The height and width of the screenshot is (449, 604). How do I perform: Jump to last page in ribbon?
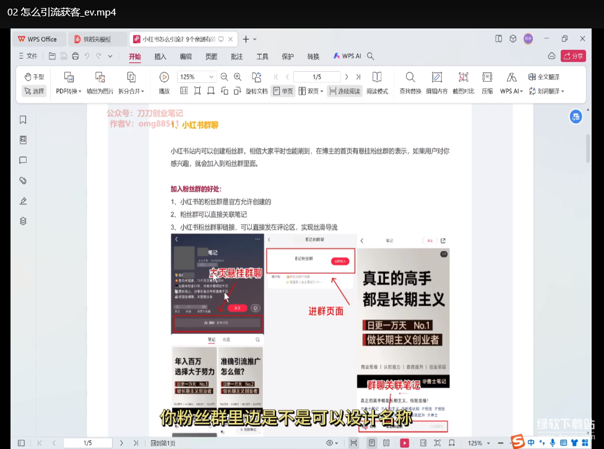click(x=358, y=77)
